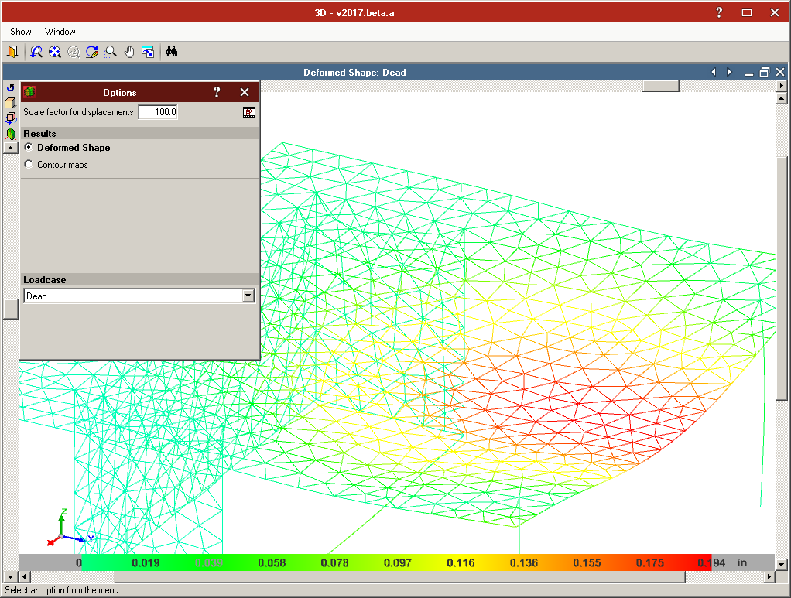Click status bar 'Select an option' message

63,590
